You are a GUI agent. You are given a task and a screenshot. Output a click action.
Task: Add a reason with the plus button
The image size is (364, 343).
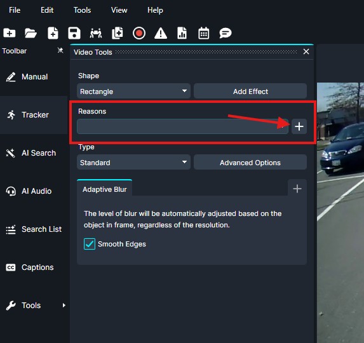coord(299,126)
